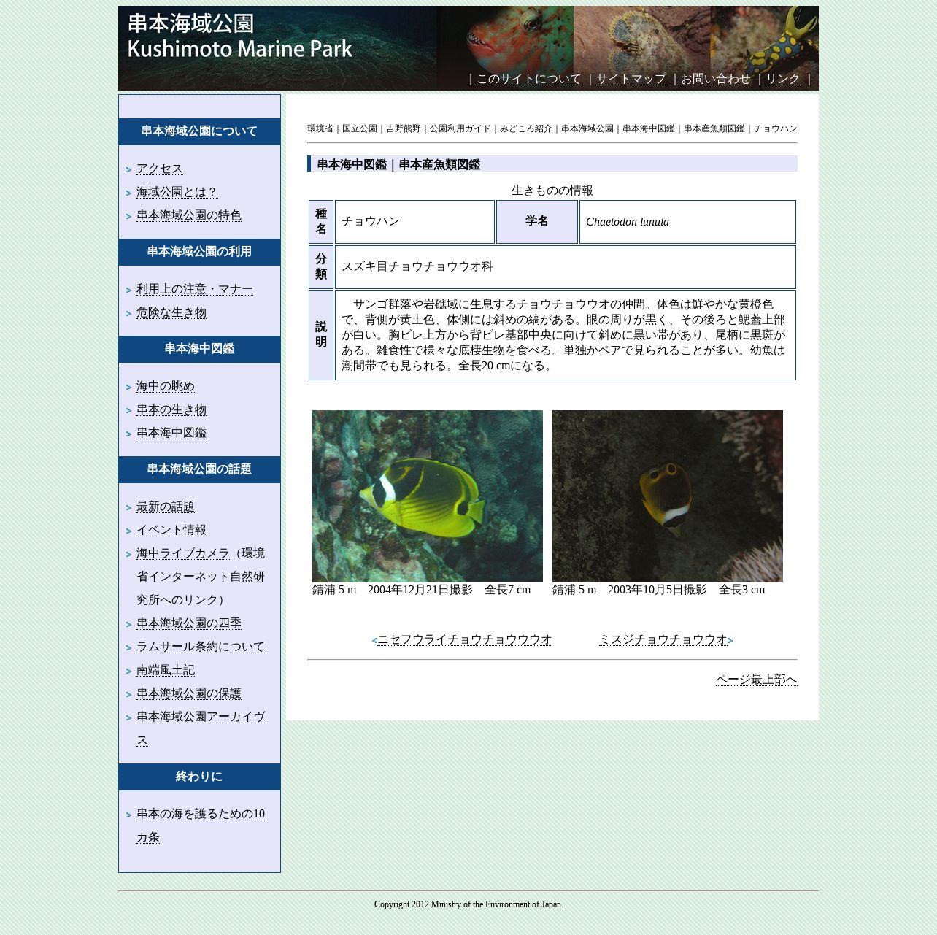Open 串本海中図鑑 in the sidebar list
Viewport: 937px width, 935px height.
pyautogui.click(x=171, y=433)
